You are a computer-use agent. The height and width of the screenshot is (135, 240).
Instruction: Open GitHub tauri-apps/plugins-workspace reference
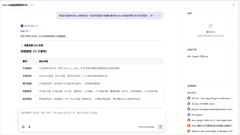pos(212,98)
